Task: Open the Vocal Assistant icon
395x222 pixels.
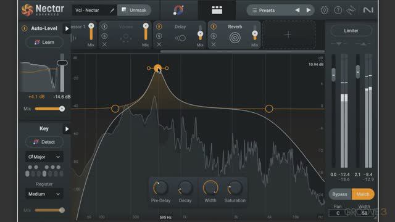Action: (x=178, y=10)
